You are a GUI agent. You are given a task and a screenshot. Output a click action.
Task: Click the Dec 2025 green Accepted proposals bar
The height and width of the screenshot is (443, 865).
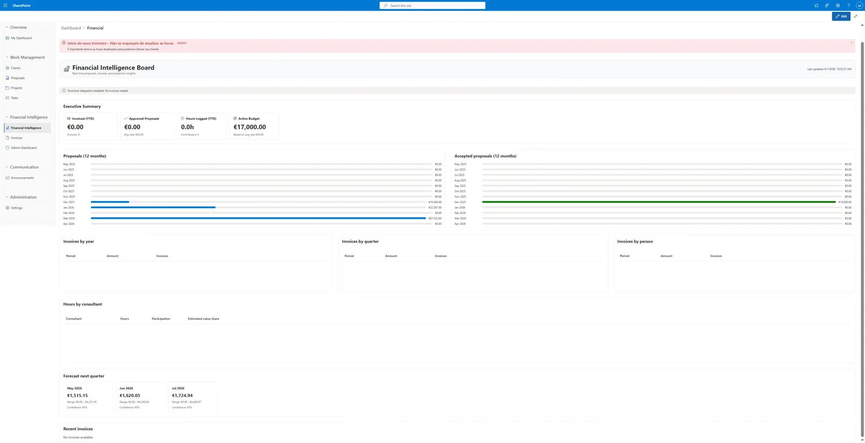pyautogui.click(x=659, y=202)
